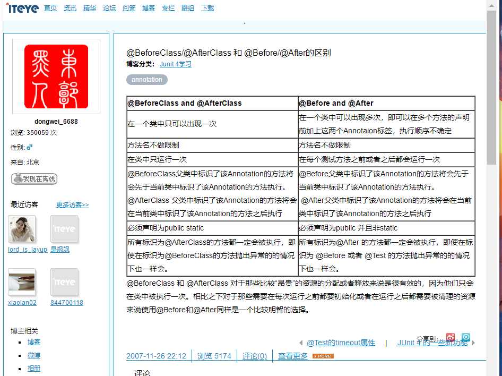The image size is (502, 376).
Task: Open the Junit 4学习 category link
Action: coord(176,64)
